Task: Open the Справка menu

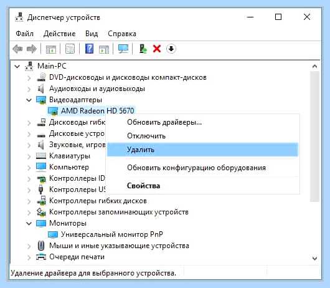Action: point(122,34)
